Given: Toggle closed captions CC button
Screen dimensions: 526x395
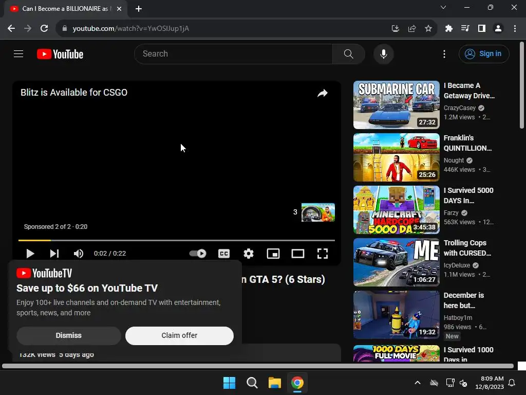Looking at the screenshot, I should (224, 254).
